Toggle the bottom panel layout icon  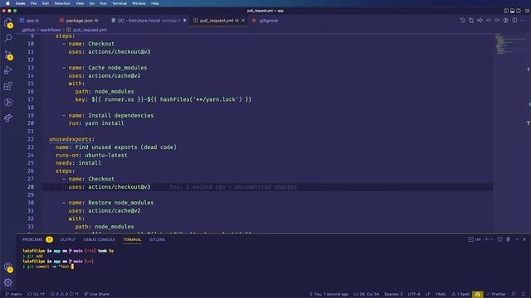coord(513,11)
